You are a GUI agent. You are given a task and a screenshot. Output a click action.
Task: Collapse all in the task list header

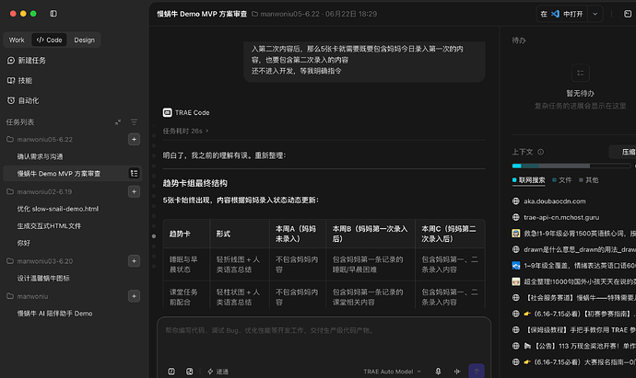tap(118, 122)
